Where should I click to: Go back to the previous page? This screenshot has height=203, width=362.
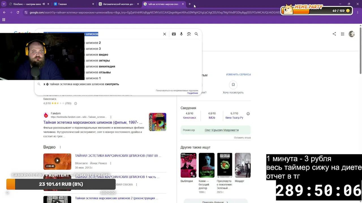(4, 12)
